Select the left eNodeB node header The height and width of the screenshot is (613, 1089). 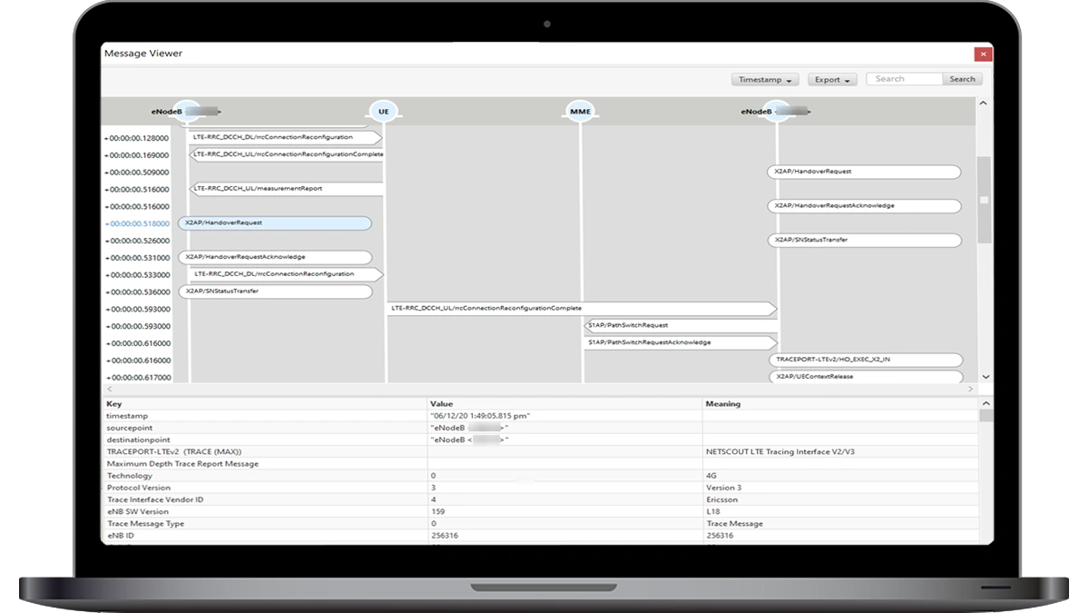(186, 112)
